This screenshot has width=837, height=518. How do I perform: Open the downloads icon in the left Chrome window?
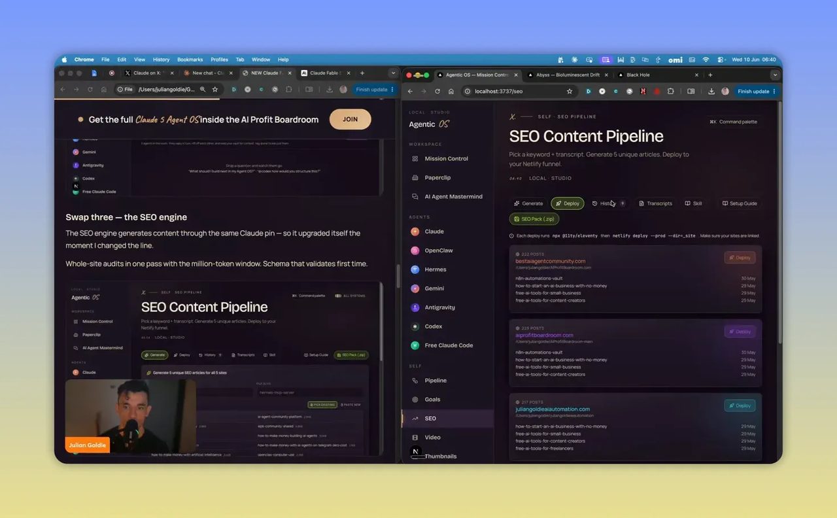pyautogui.click(x=330, y=90)
